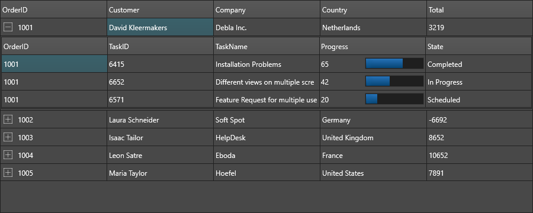
Task: Click the child grid OrderID column header
Action: pos(54,46)
